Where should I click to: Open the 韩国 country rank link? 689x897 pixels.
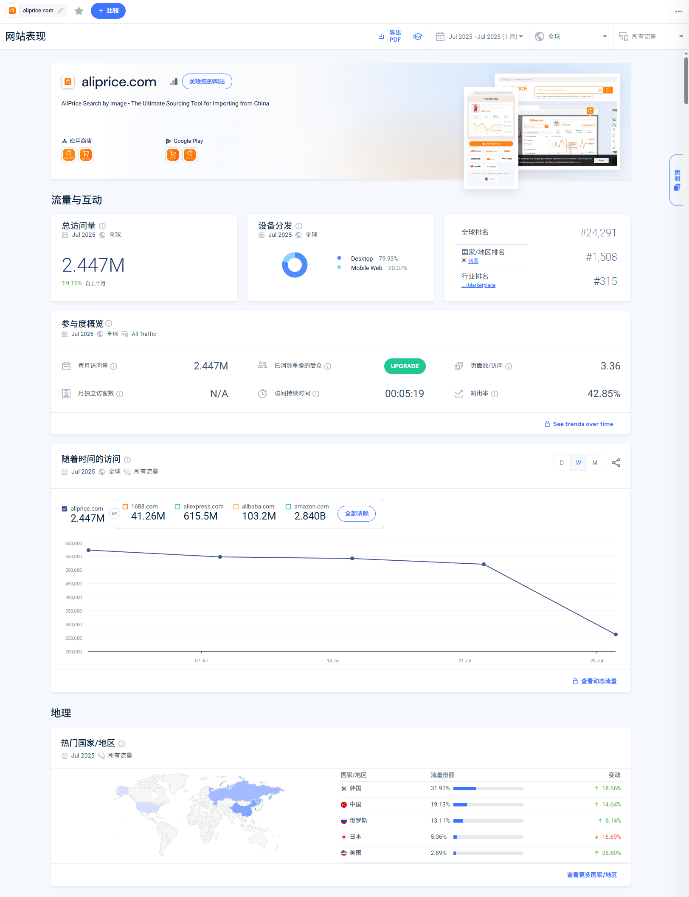[x=473, y=261]
